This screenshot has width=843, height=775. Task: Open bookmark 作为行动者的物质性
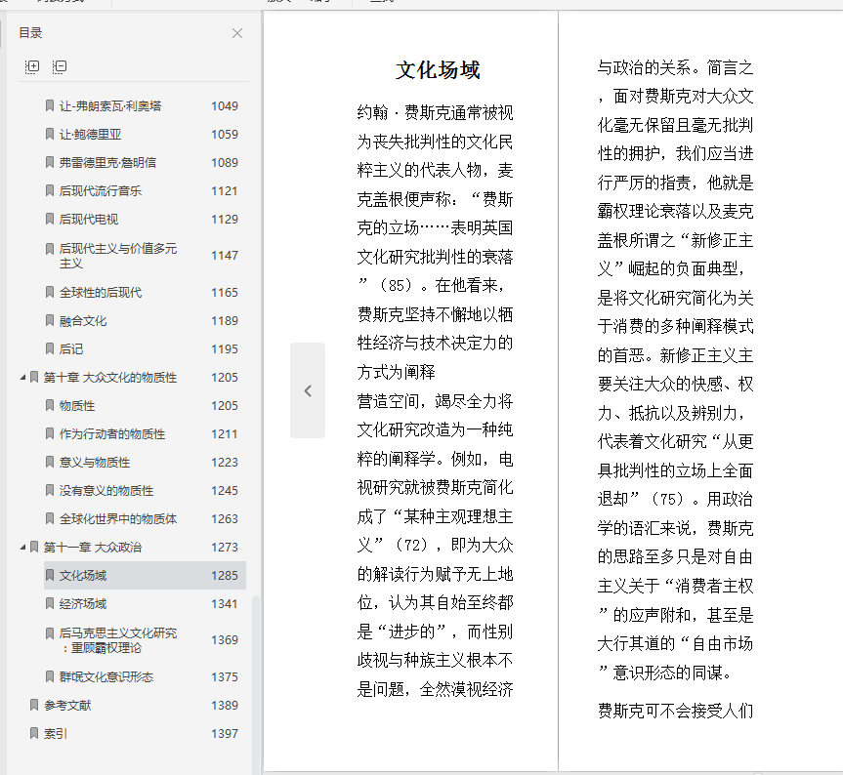[112, 434]
